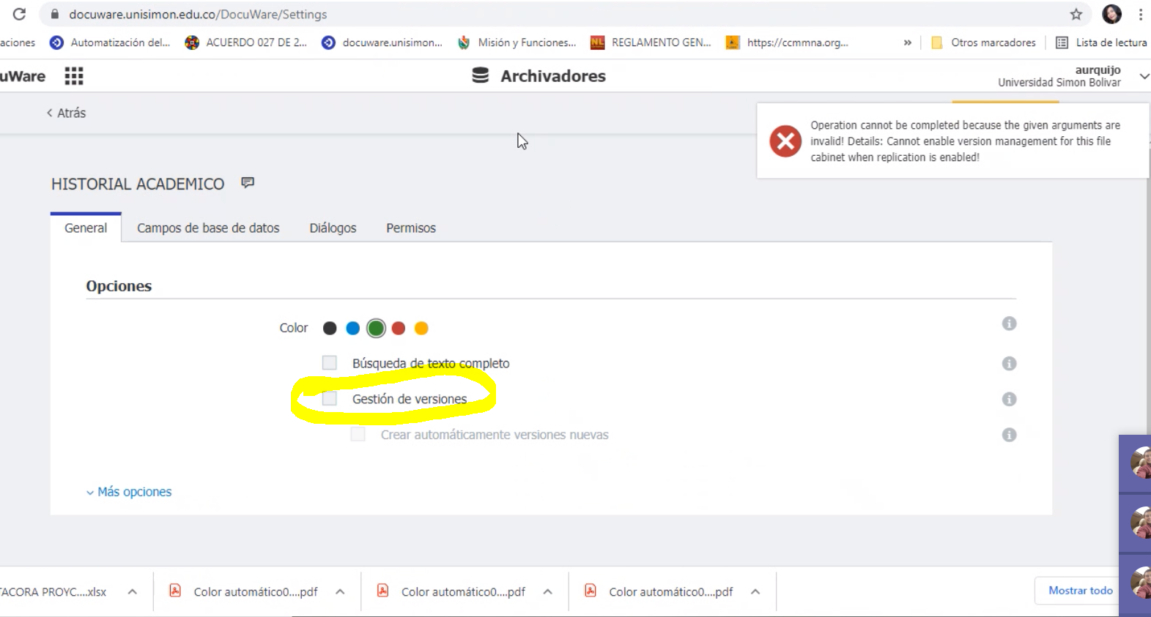Enable Búsqueda de texto completo checkbox
Screen dimensions: 1151x617
(330, 363)
